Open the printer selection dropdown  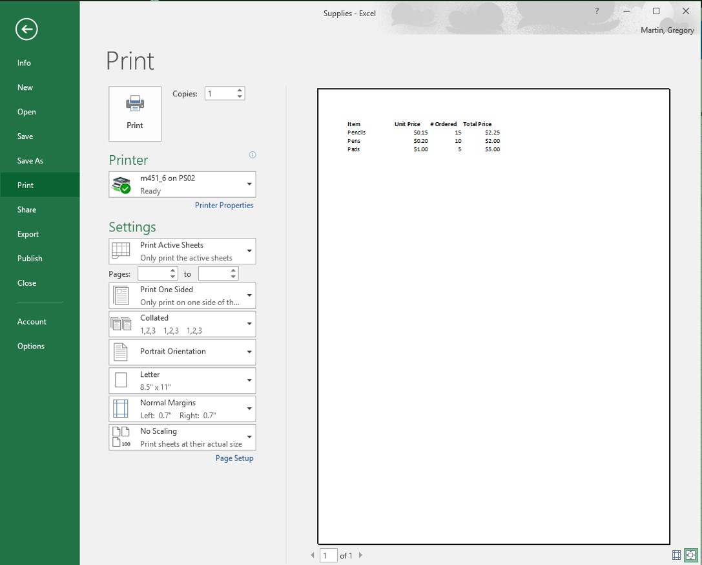(249, 184)
